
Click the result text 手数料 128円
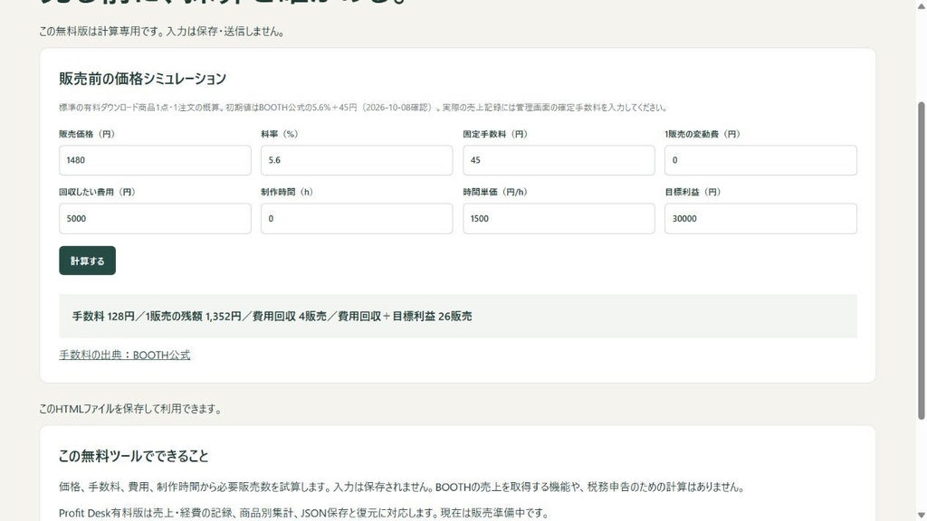tap(103, 316)
